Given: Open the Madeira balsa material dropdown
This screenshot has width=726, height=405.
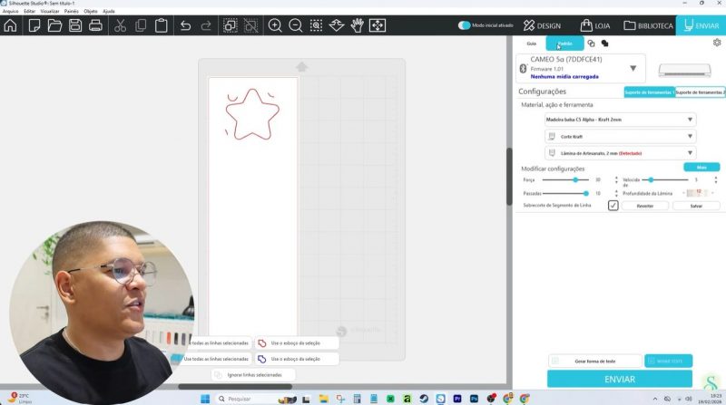Looking at the screenshot, I should tap(620, 120).
